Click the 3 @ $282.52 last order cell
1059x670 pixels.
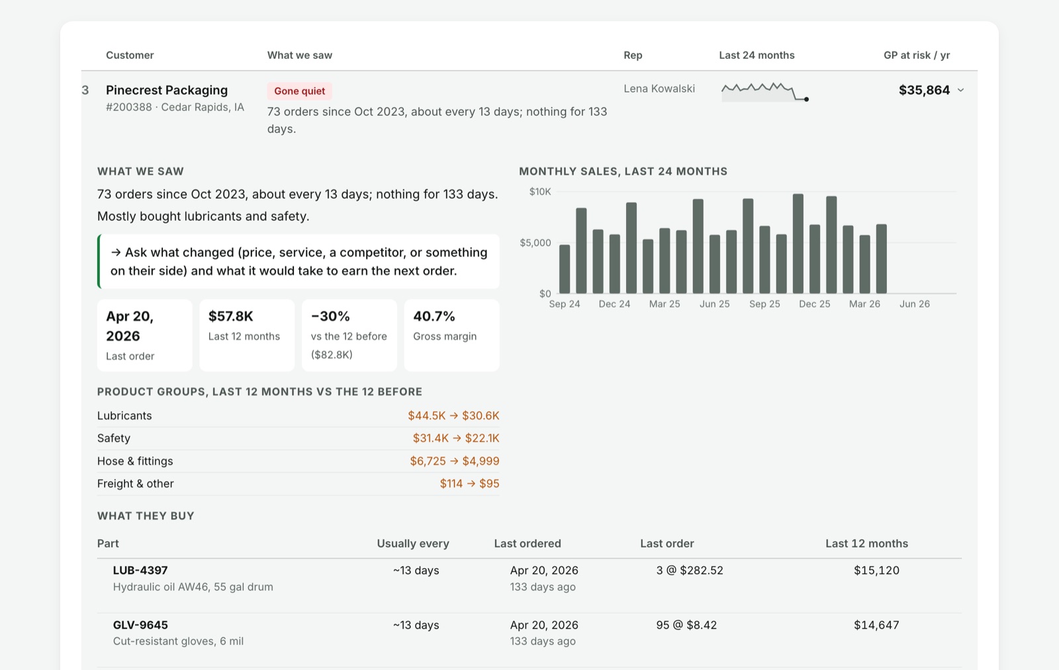click(x=690, y=570)
